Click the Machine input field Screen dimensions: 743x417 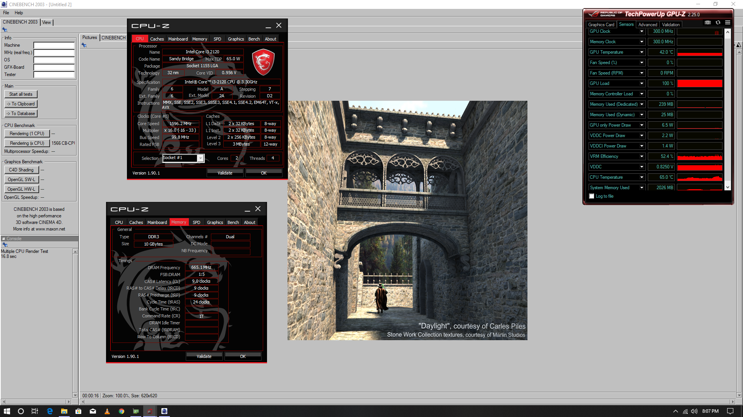(x=54, y=45)
